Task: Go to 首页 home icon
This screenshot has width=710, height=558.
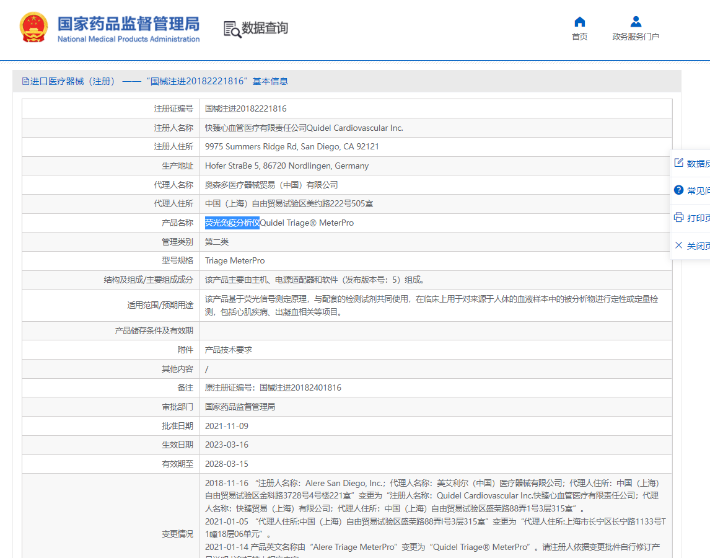Action: (x=580, y=22)
